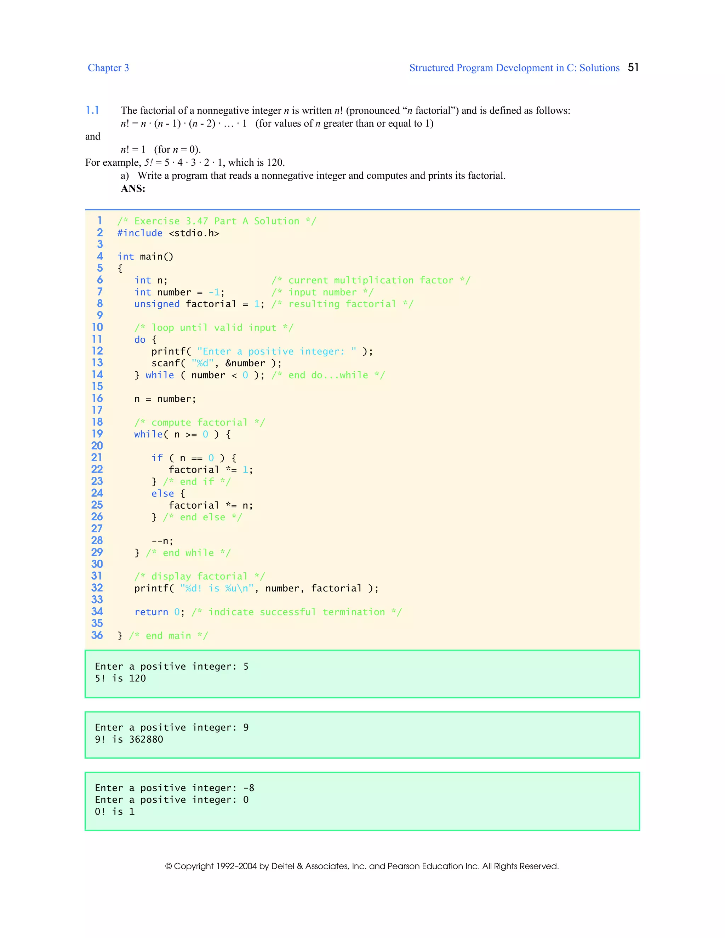
Task: Click the output line '0! is 1'
Action: point(115,812)
